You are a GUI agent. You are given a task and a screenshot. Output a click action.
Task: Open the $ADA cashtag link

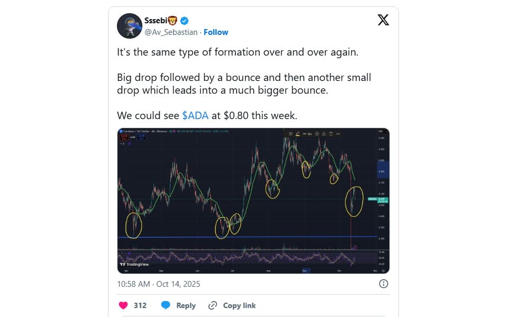[195, 115]
